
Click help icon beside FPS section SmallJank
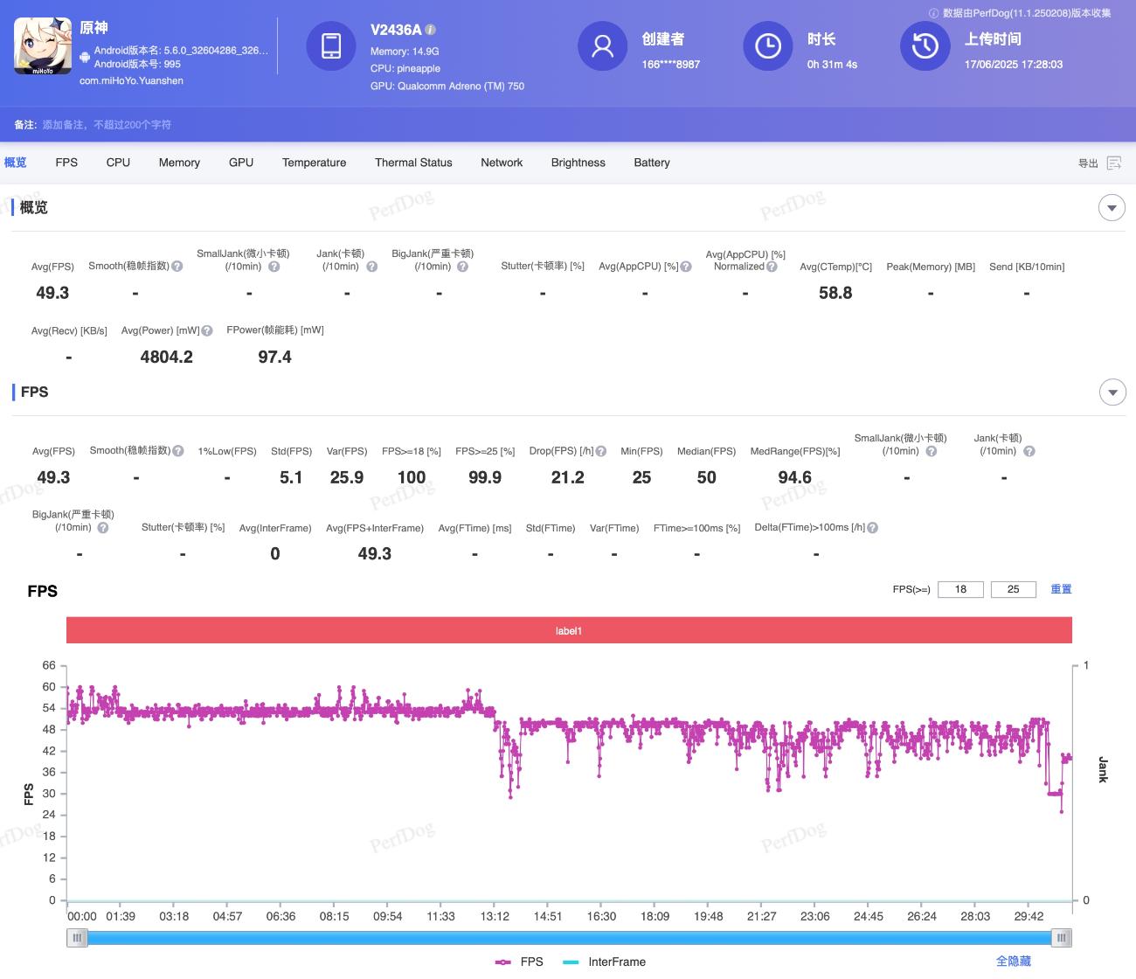931,451
